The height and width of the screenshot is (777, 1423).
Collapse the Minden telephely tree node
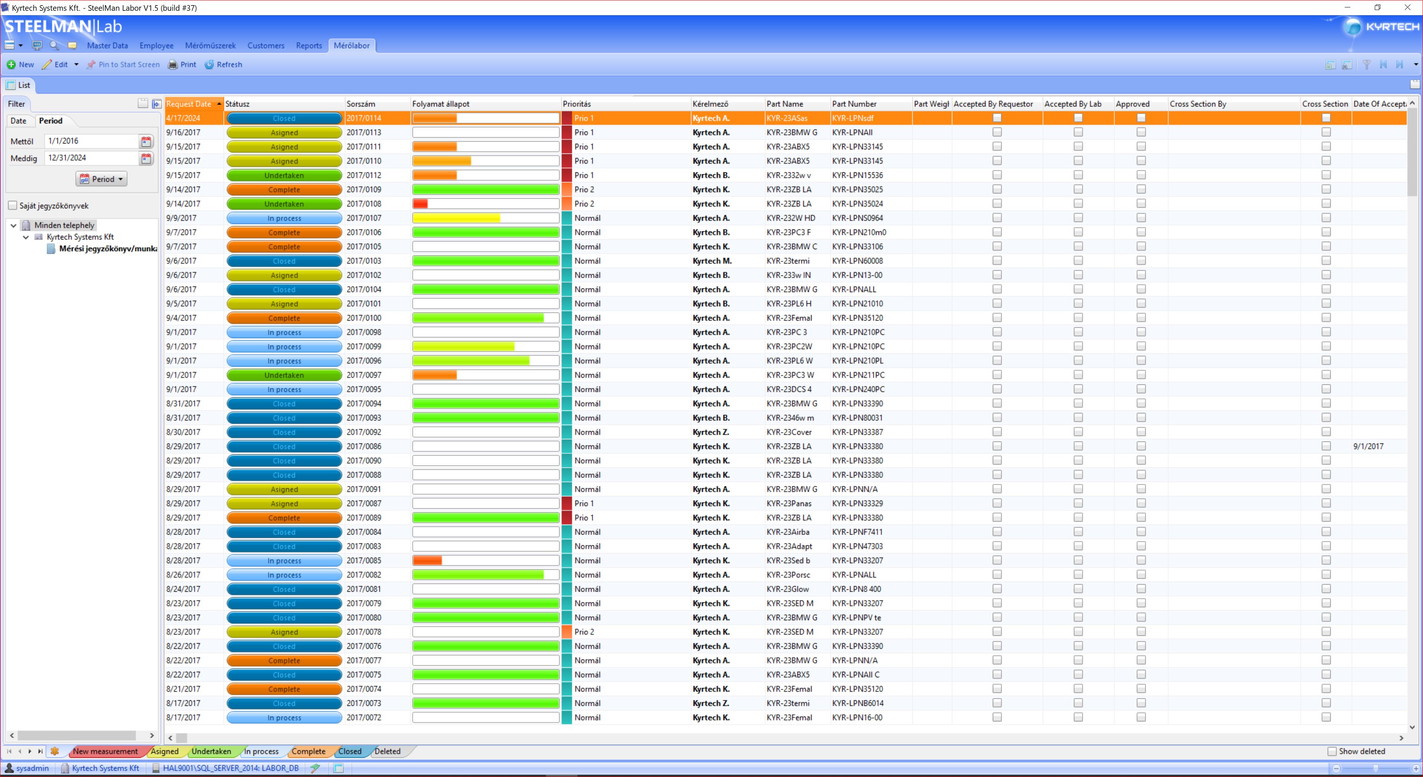tap(14, 225)
